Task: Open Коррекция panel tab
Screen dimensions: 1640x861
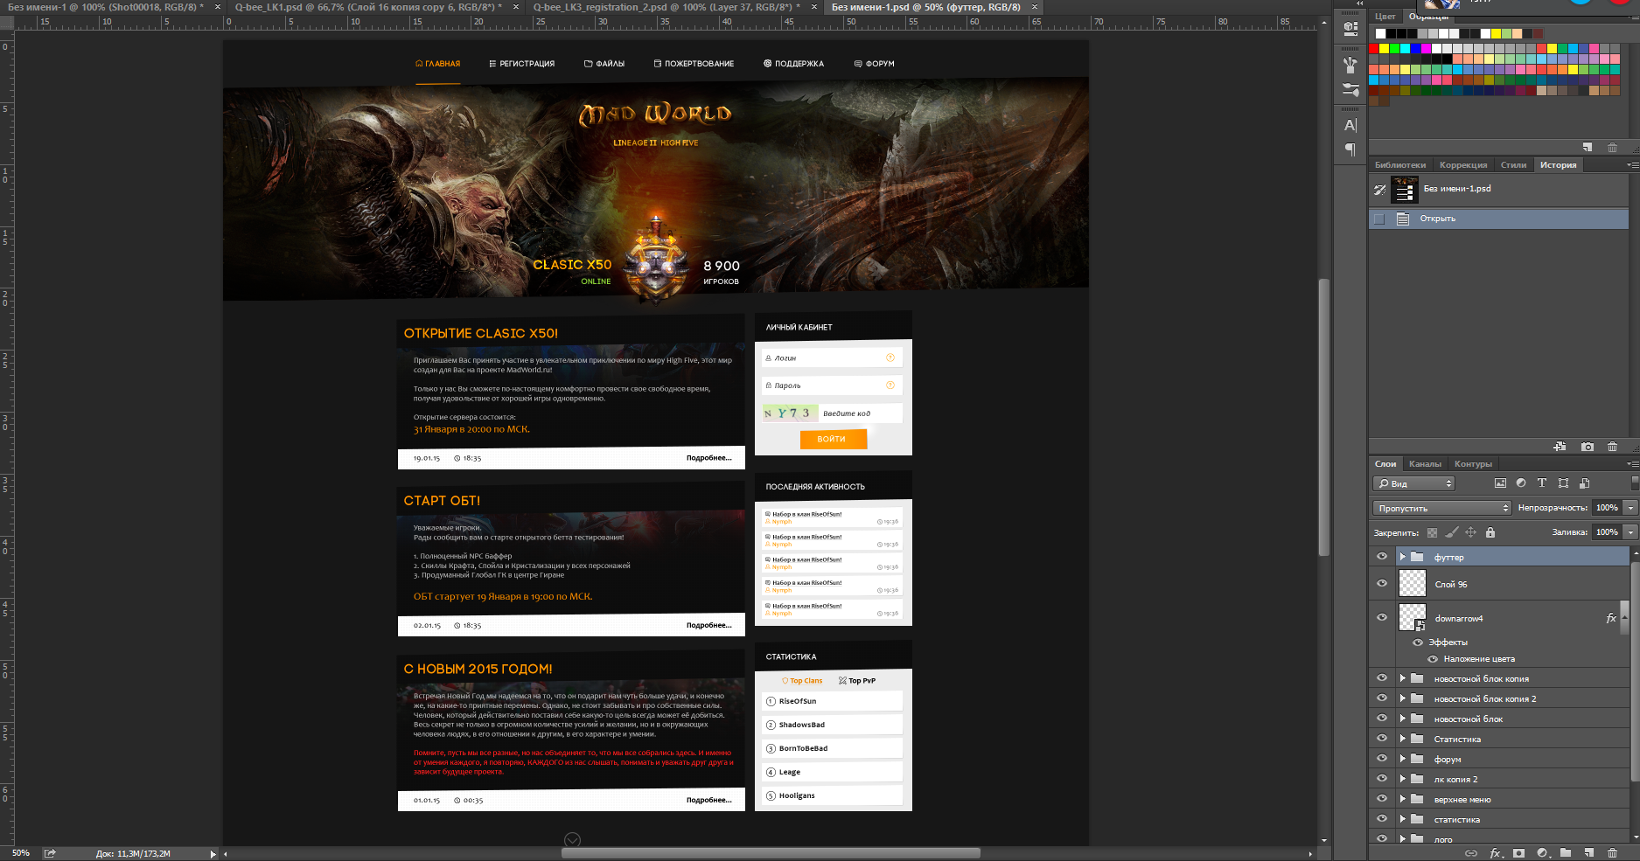Action: 1463,165
